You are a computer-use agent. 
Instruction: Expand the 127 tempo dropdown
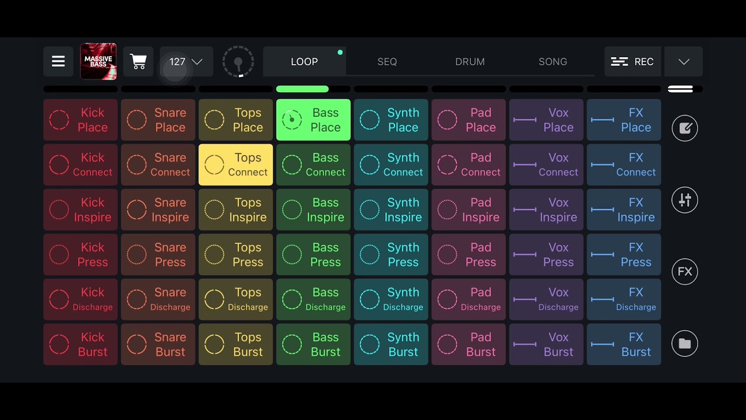186,61
